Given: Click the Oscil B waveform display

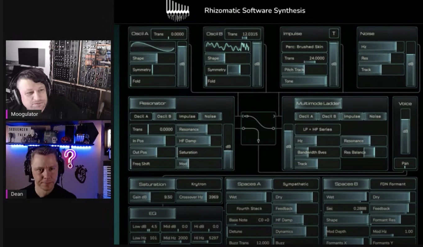Looking at the screenshot, I should tap(227, 47).
